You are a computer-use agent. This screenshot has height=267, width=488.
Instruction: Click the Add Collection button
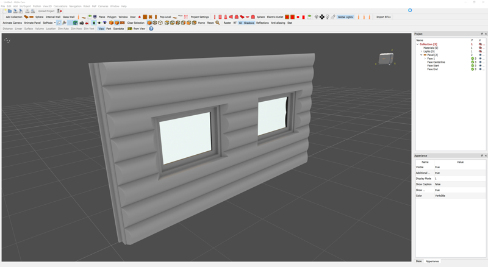pos(14,17)
